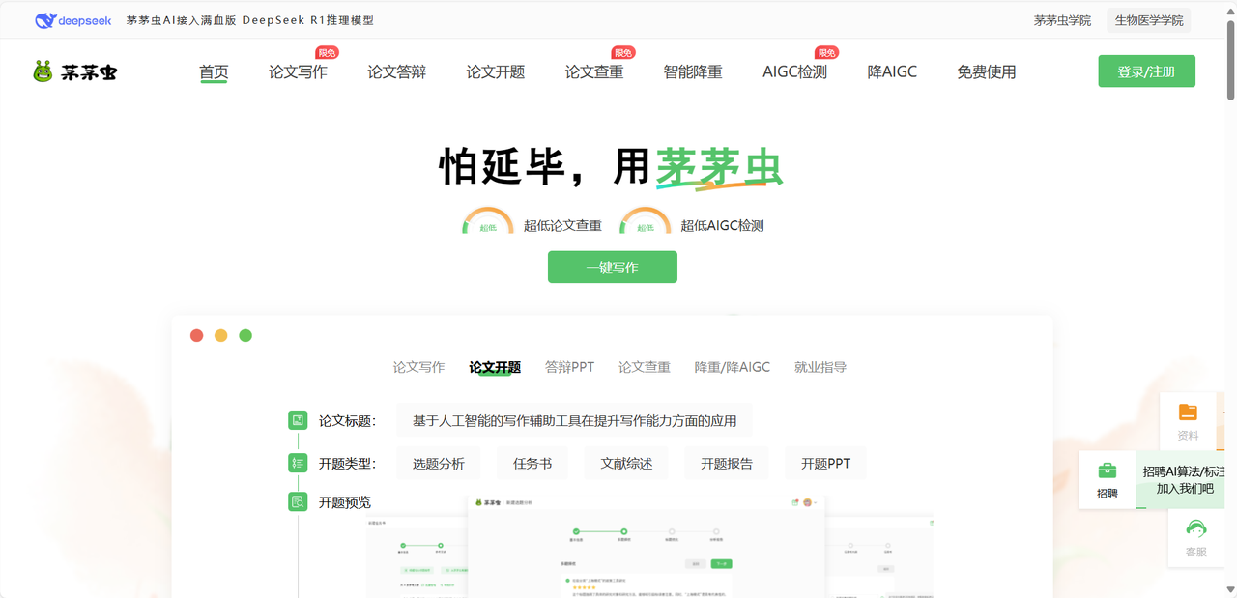
Task: Click the 论文标题 text field
Action: point(574,421)
